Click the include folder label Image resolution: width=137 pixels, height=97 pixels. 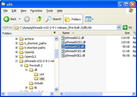click(x=39, y=83)
